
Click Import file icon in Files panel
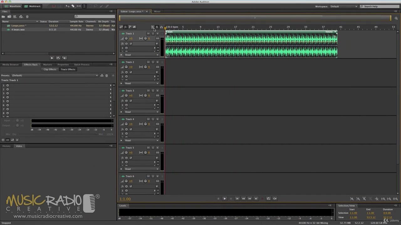(x=9, y=17)
